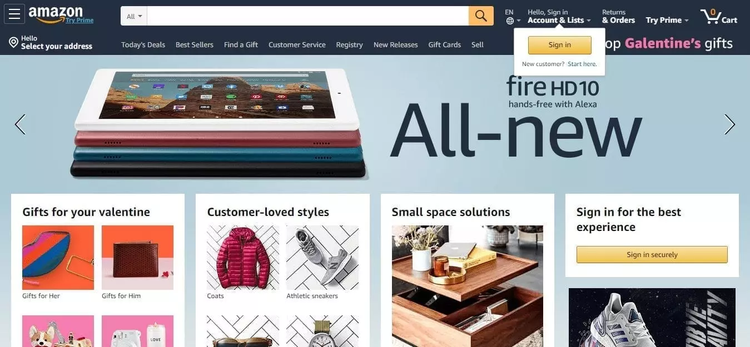Click the yellow Sign in button
The width and height of the screenshot is (750, 347).
pyautogui.click(x=559, y=45)
